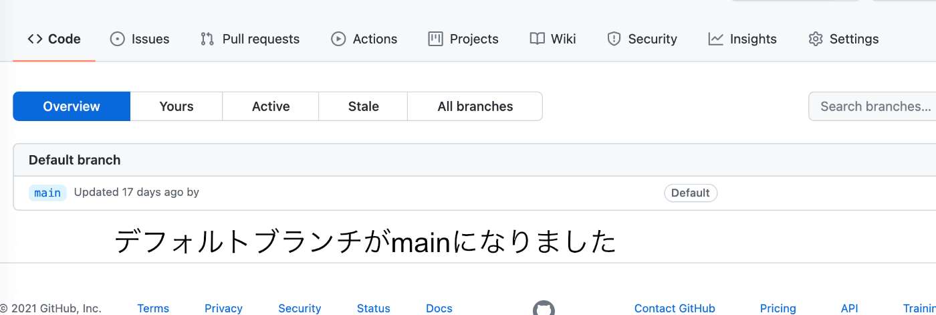Click the Settings gear icon
936x315 pixels.
coord(815,39)
